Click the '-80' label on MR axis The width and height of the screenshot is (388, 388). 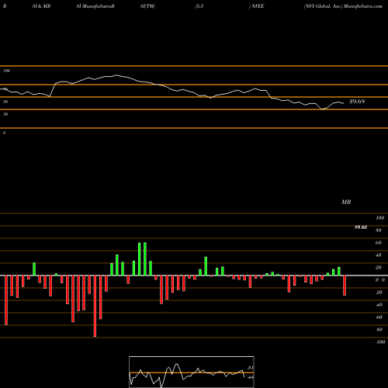coord(379,330)
